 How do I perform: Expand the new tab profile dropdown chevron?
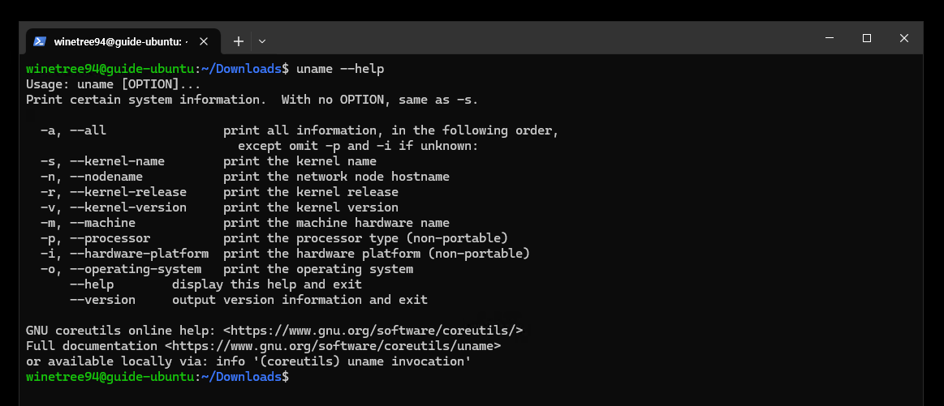point(262,41)
